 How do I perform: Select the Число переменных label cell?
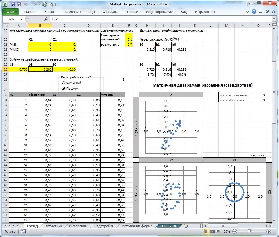pyautogui.click(x=234, y=95)
